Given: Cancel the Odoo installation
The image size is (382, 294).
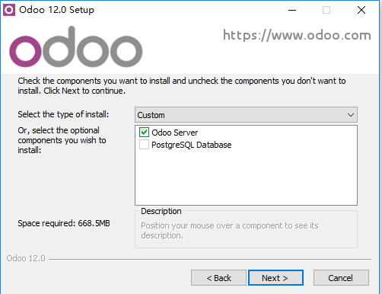Looking at the screenshot, I should (x=341, y=278).
